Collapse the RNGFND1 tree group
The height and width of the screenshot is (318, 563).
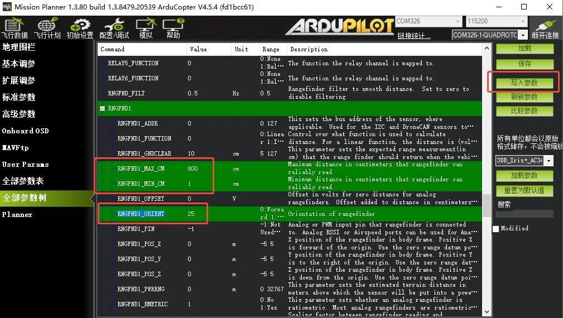tap(102, 108)
